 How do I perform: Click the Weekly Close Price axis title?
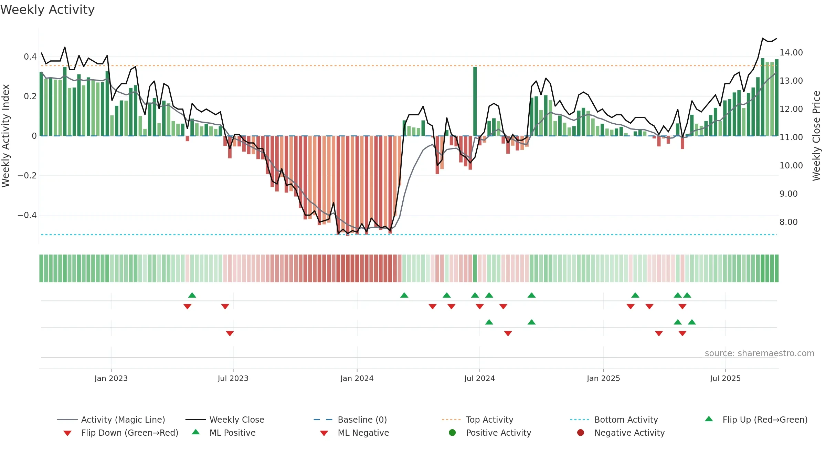click(x=816, y=136)
